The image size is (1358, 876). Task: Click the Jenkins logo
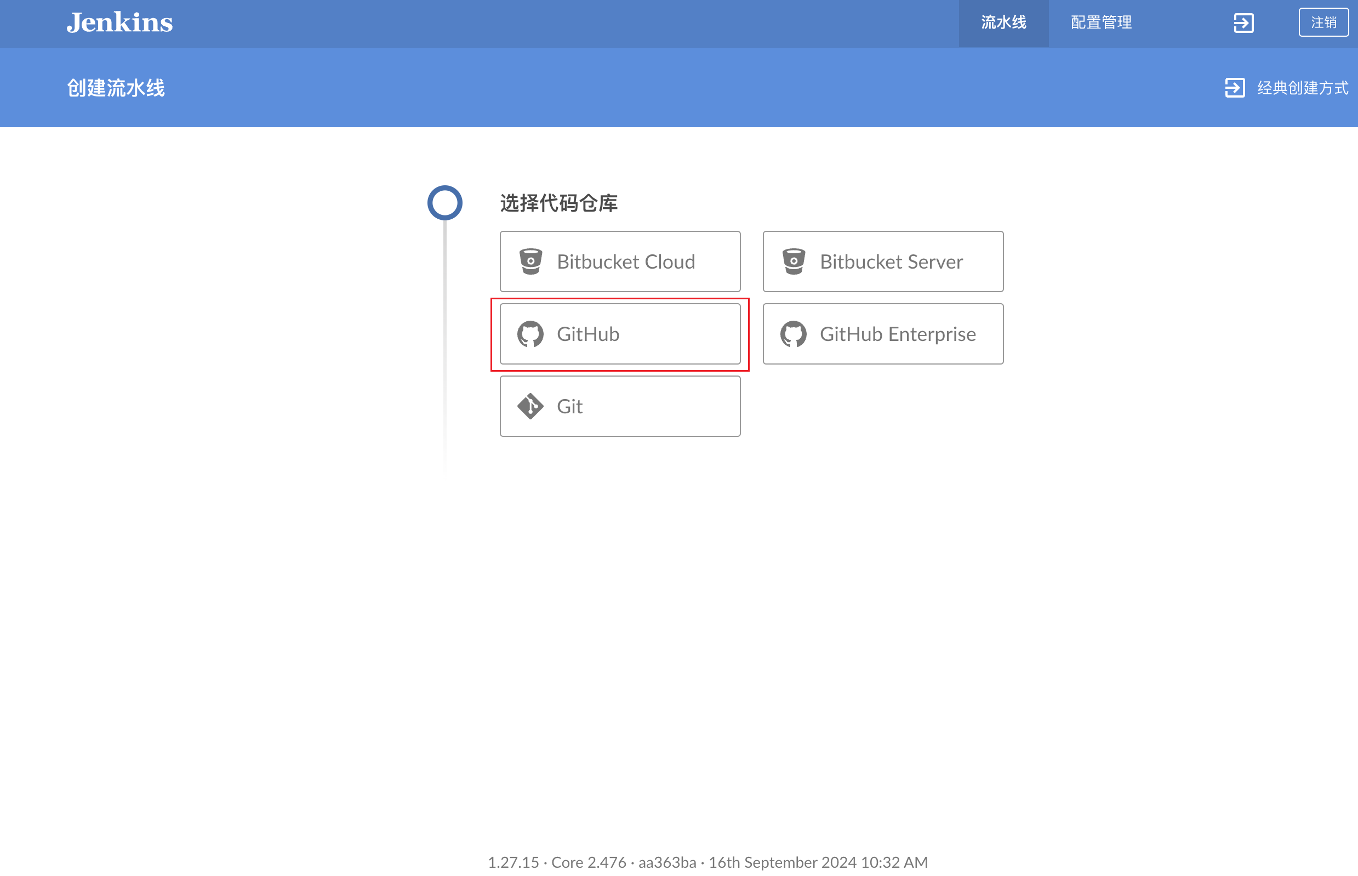pos(119,23)
